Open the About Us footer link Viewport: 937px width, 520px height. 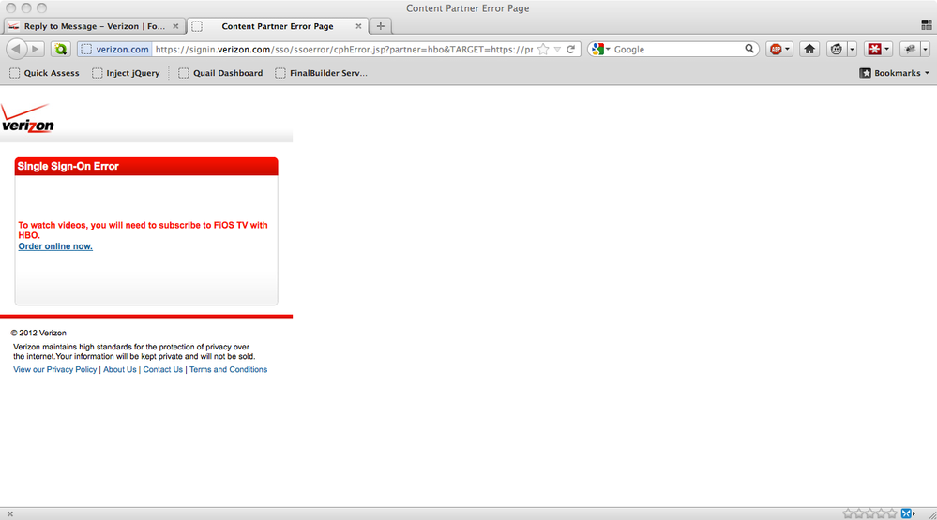119,369
